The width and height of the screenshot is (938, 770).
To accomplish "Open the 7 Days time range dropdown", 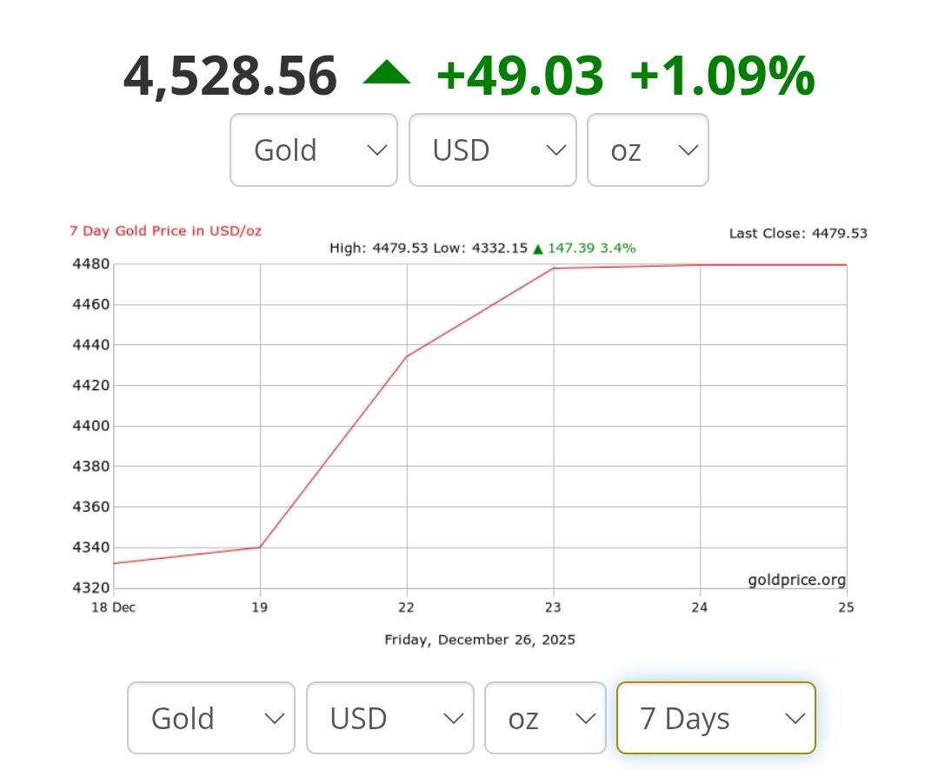I will click(x=715, y=718).
